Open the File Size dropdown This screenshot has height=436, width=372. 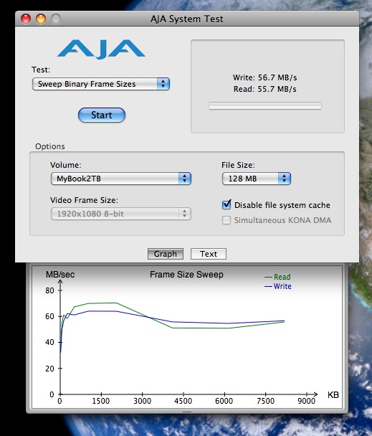coord(257,179)
